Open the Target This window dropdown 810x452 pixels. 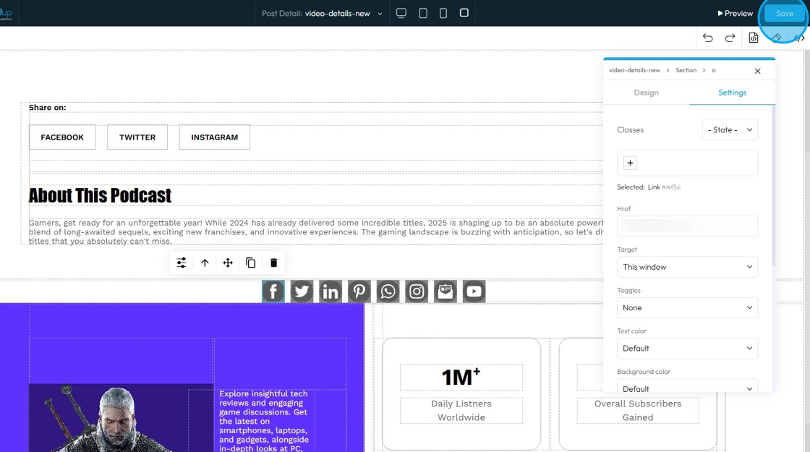point(687,267)
